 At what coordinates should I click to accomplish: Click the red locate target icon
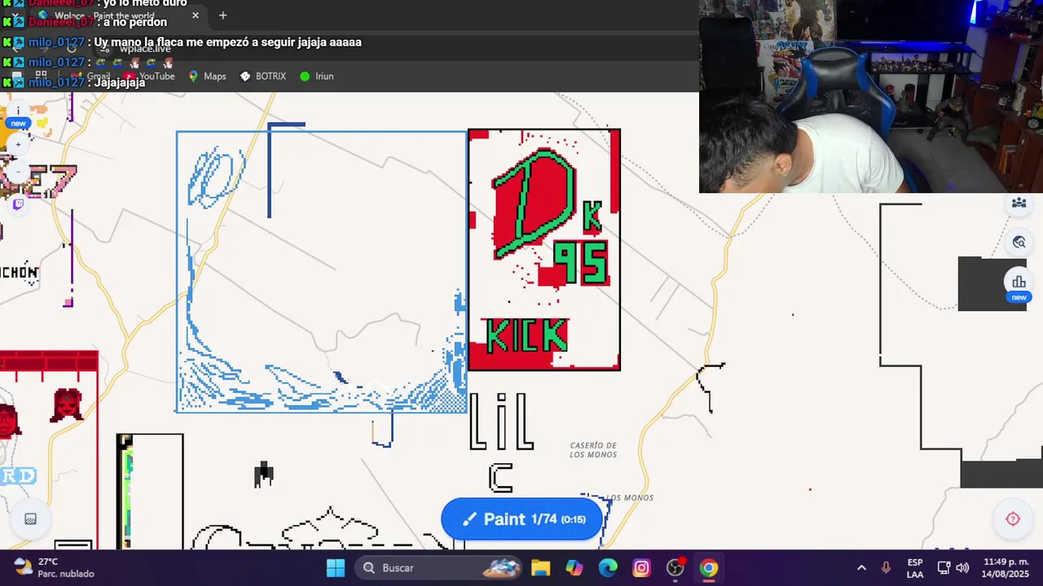[1013, 519]
